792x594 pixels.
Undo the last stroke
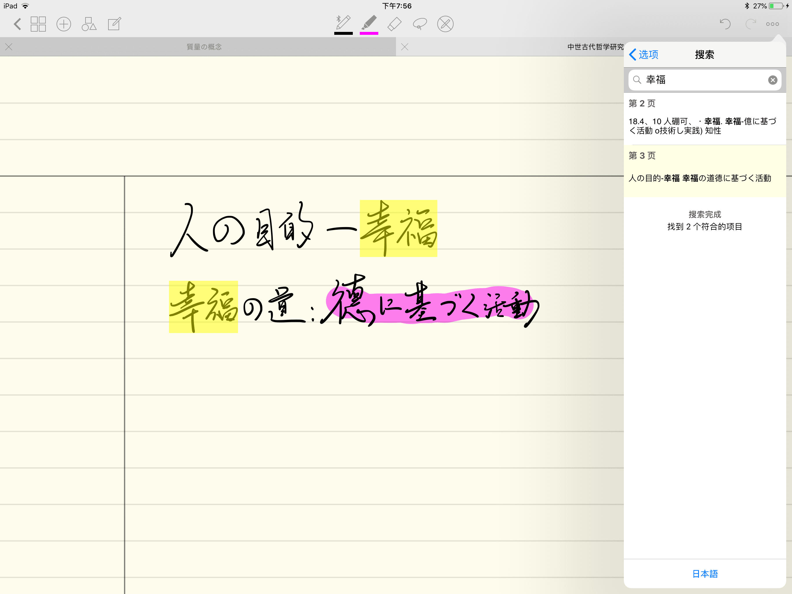click(725, 24)
